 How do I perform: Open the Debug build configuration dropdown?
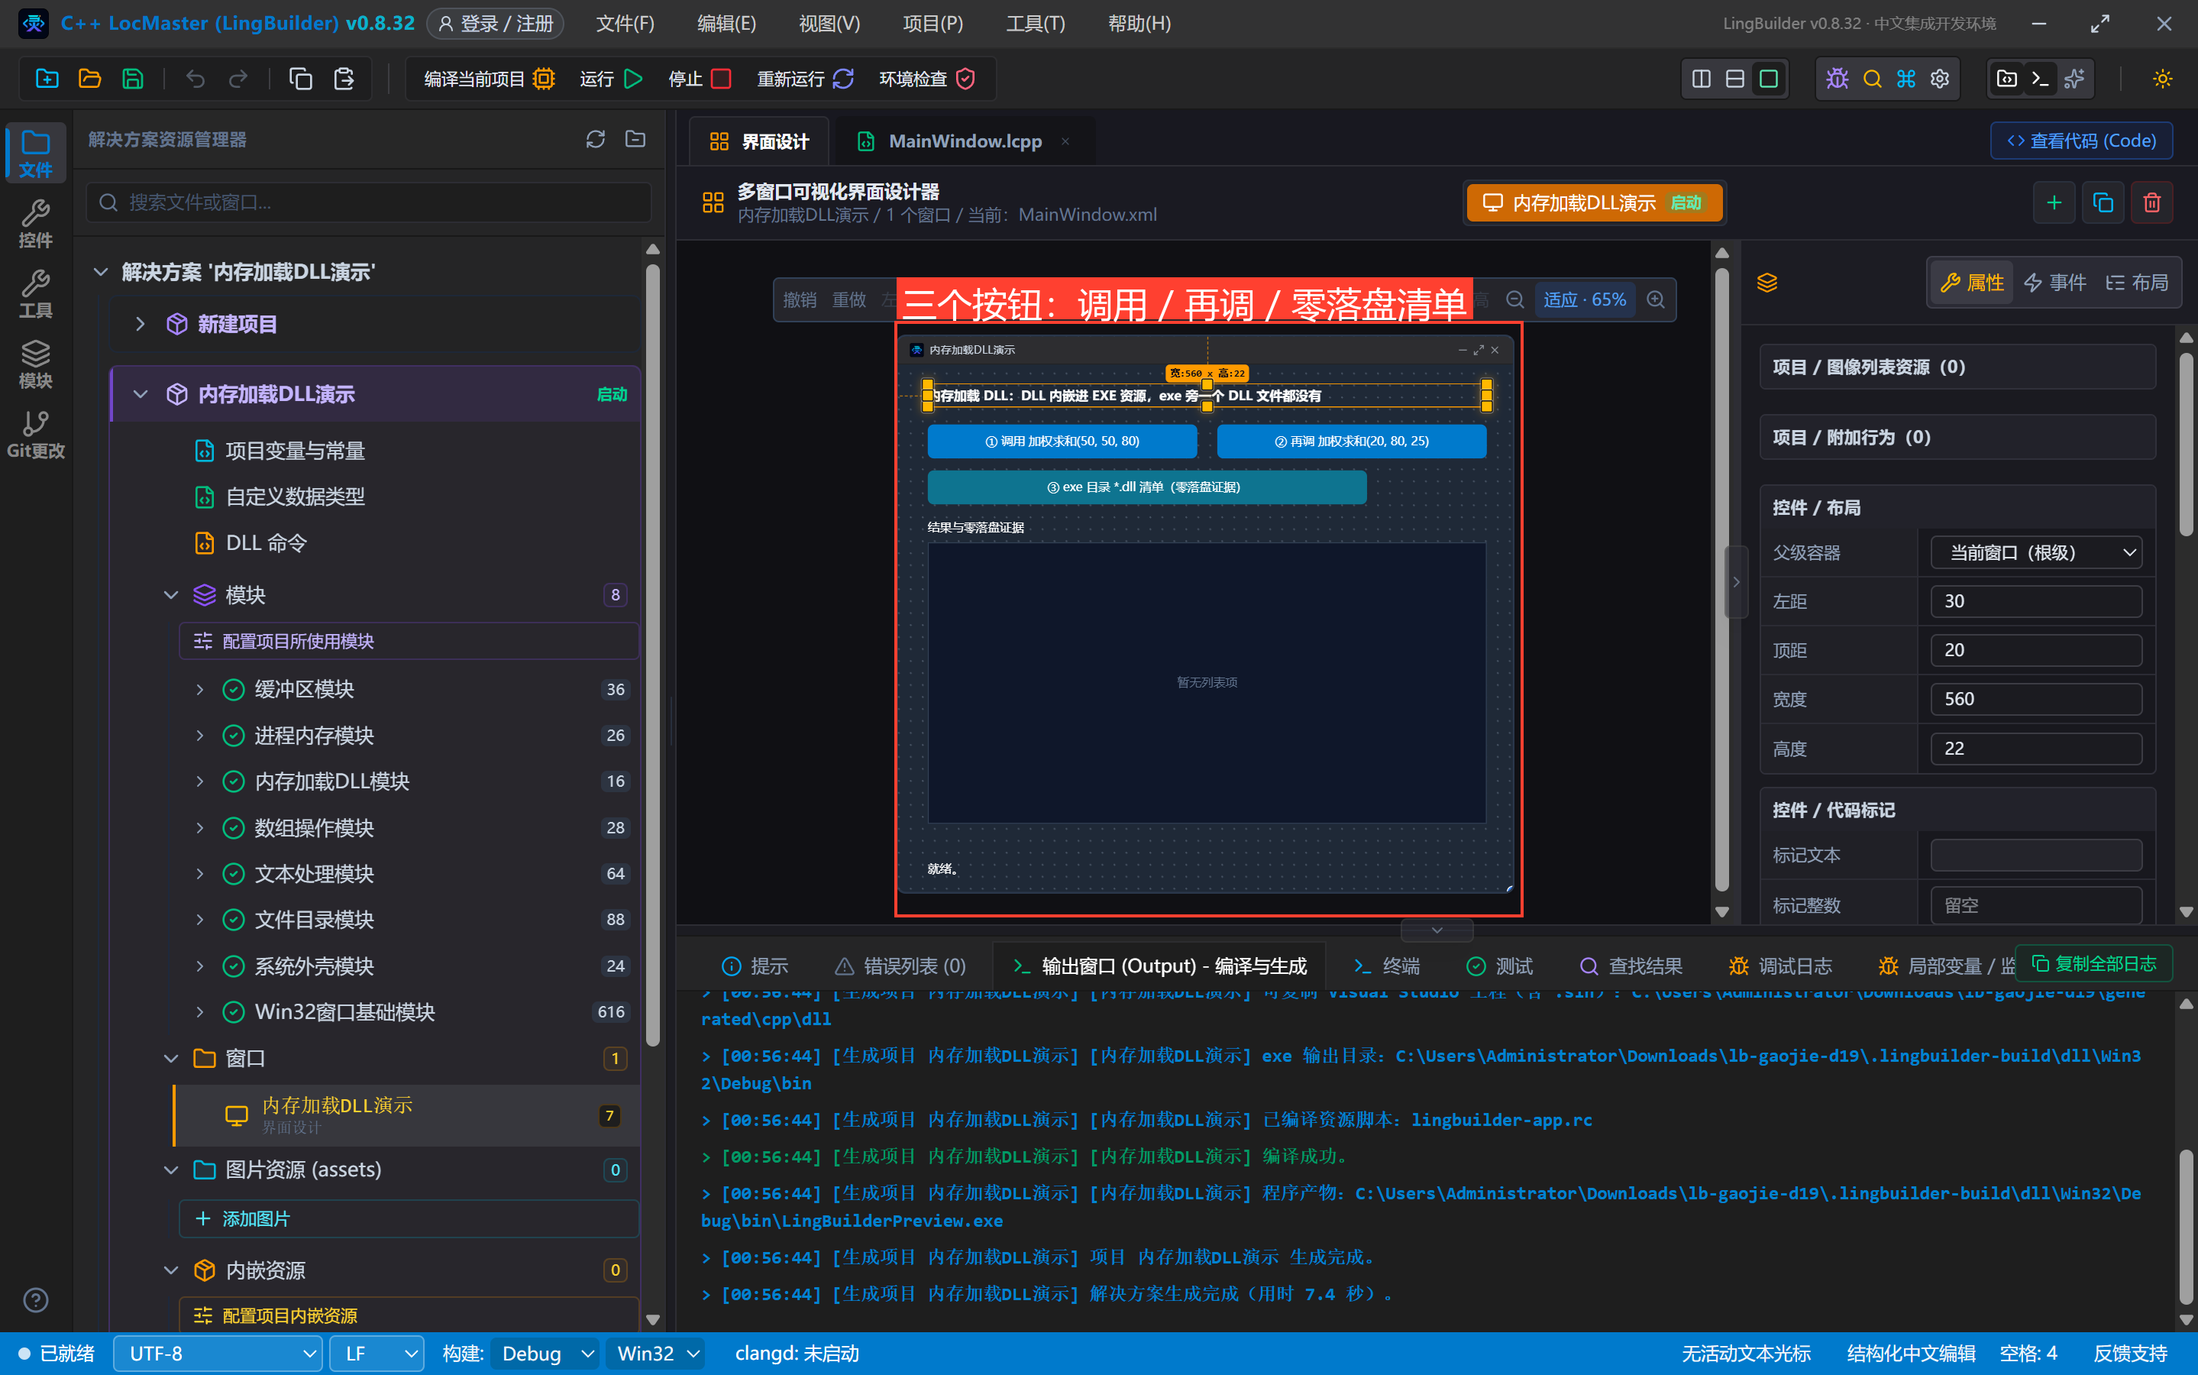pos(545,1353)
